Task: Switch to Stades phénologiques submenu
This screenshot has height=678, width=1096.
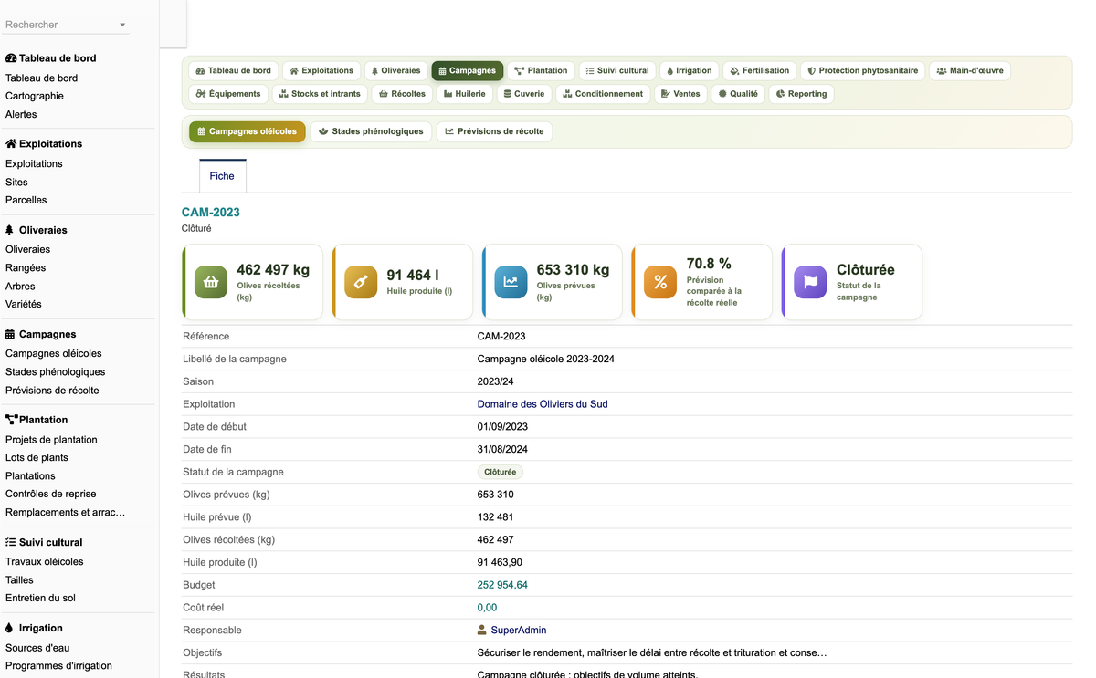Action: pyautogui.click(x=371, y=131)
